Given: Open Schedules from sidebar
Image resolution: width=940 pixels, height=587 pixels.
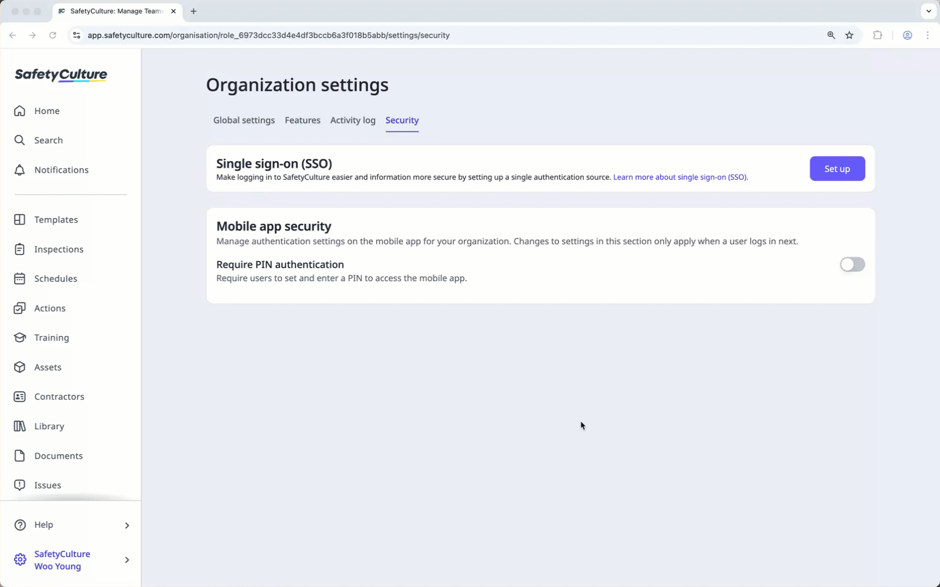Looking at the screenshot, I should click(55, 278).
